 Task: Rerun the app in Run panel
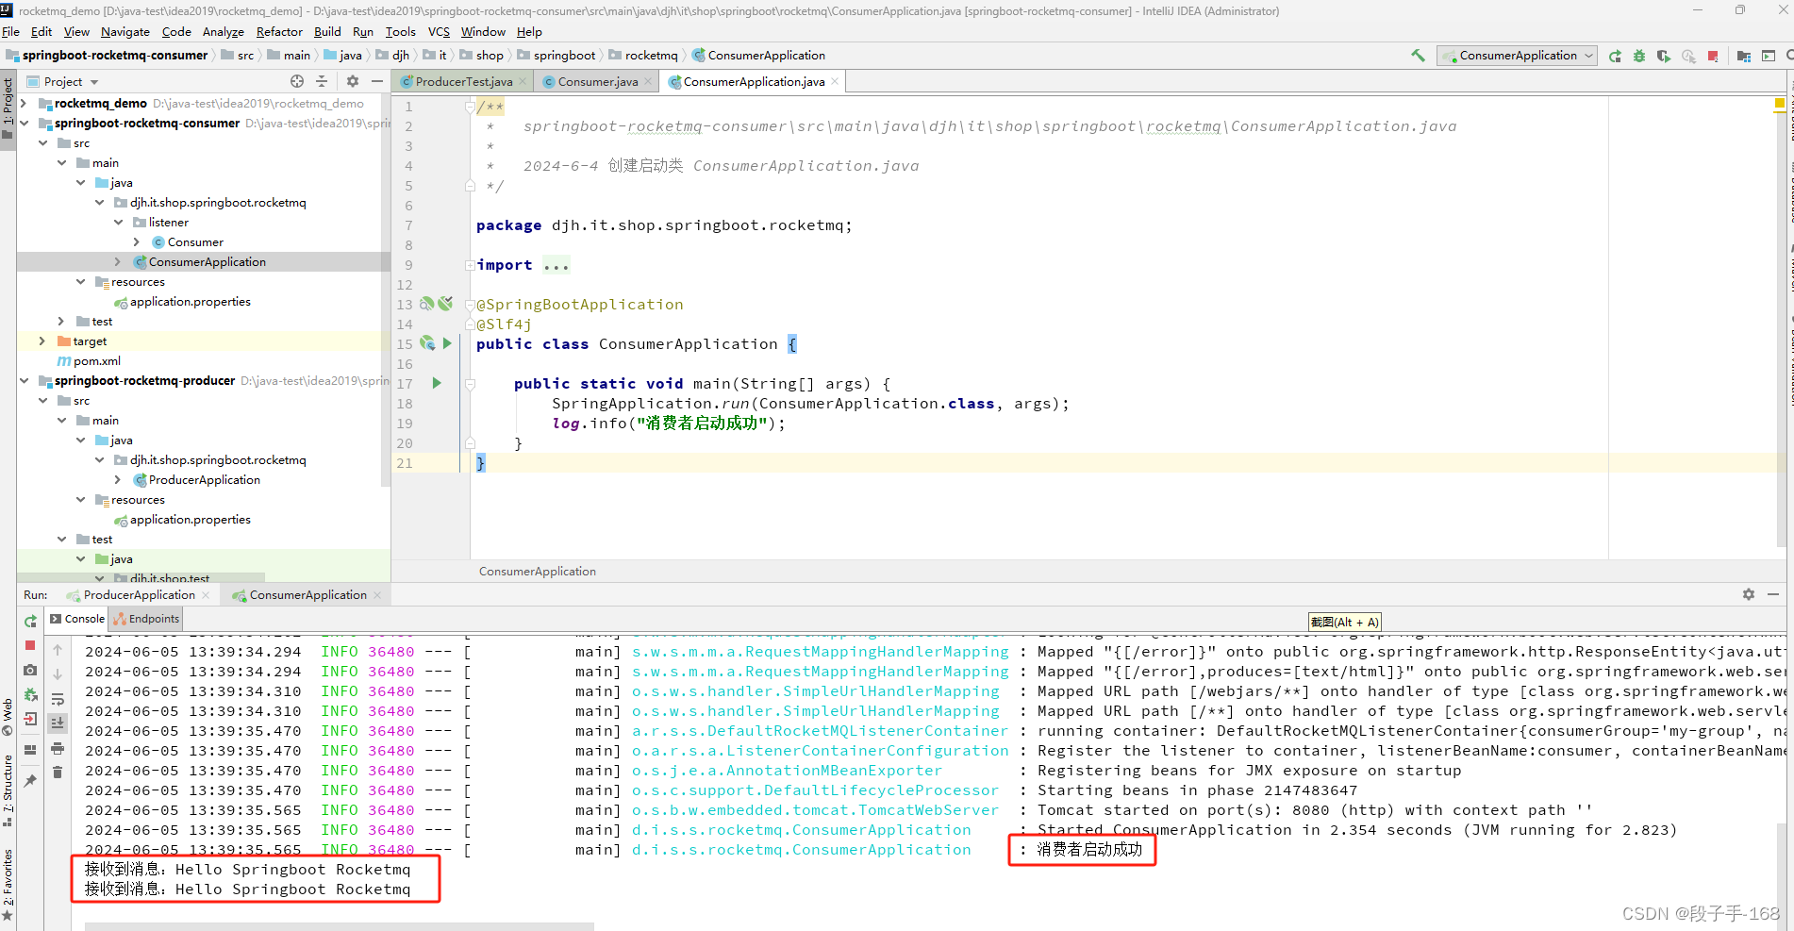pyautogui.click(x=30, y=621)
